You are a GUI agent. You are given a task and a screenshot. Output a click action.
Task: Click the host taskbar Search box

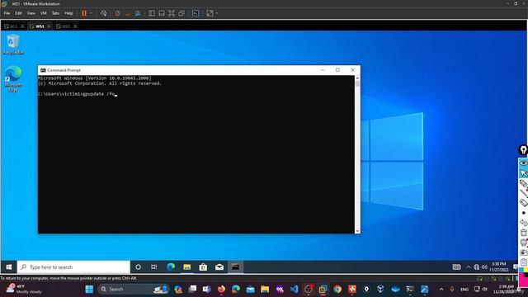coord(133,290)
